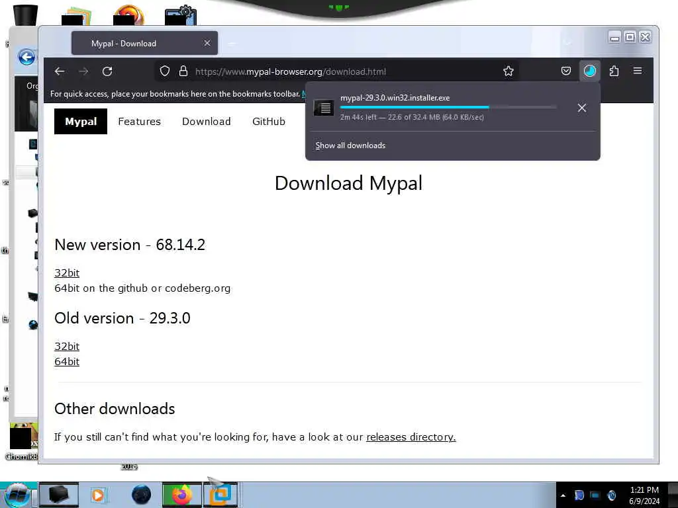Open the black box taskbar icon
Image resolution: width=678 pixels, height=508 pixels.
59,495
